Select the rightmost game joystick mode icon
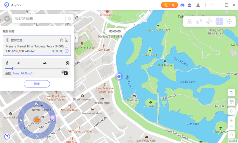Viewport: 238px width, 143px height. 229,21
